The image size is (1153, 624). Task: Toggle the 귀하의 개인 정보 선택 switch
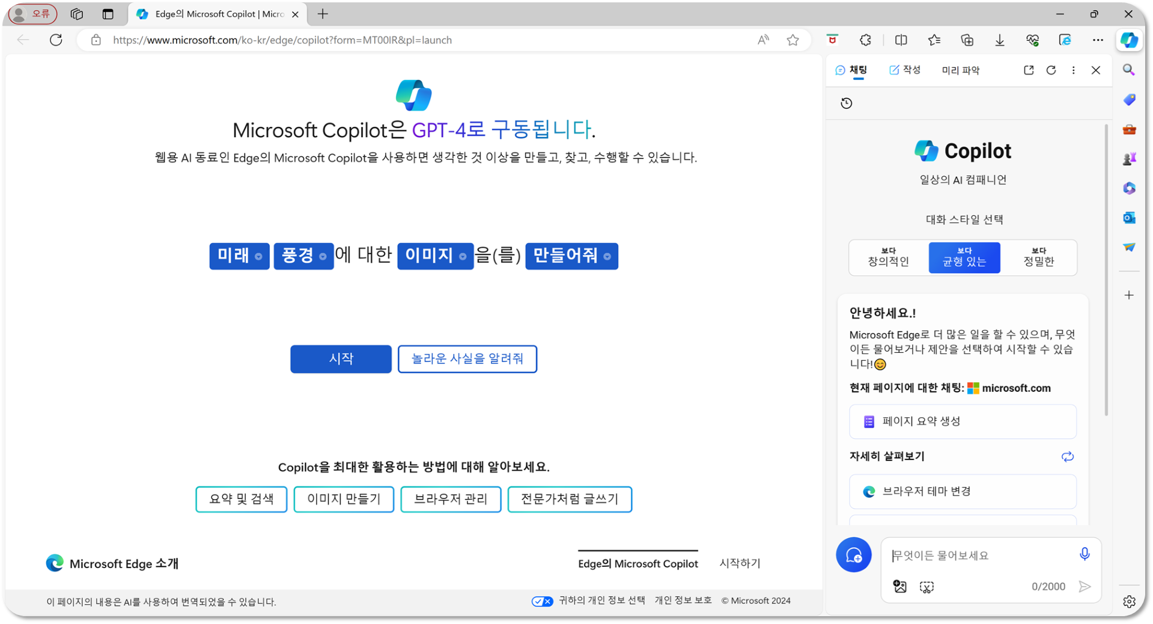[x=542, y=601]
